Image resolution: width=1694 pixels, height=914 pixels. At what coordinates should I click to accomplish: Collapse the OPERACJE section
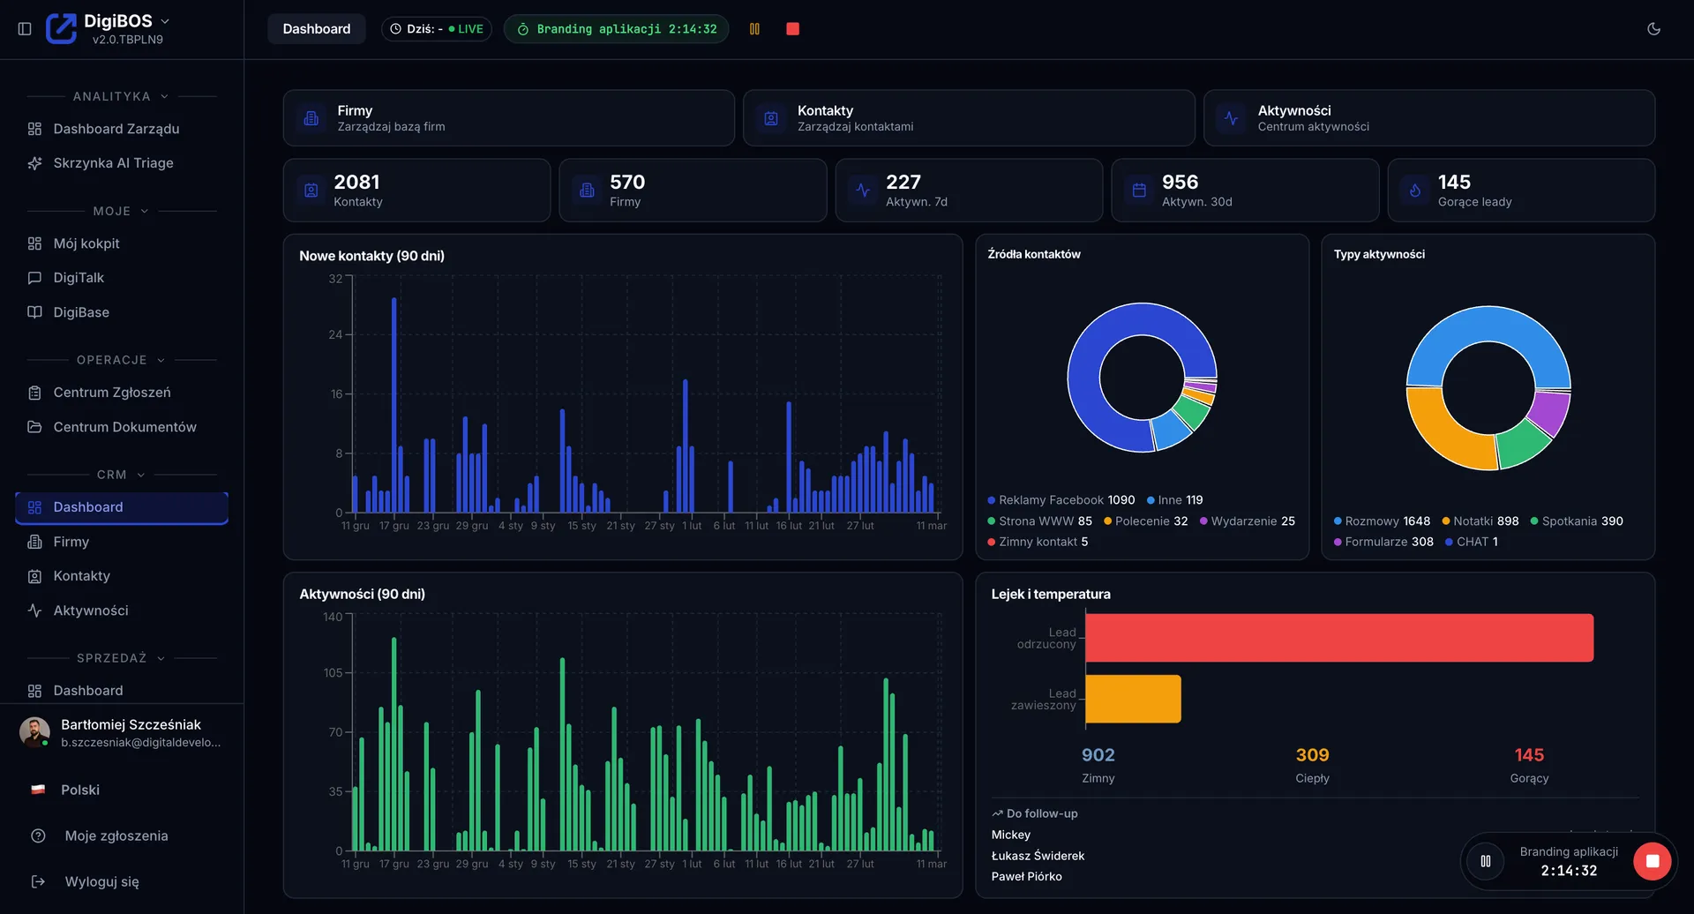[x=161, y=360]
